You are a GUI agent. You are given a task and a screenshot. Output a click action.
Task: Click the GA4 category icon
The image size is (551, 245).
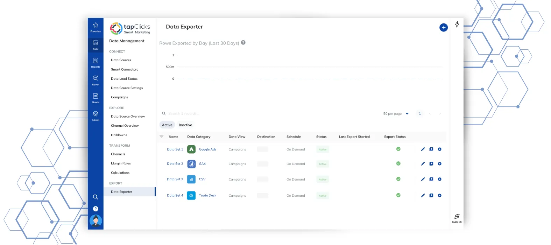tap(191, 164)
